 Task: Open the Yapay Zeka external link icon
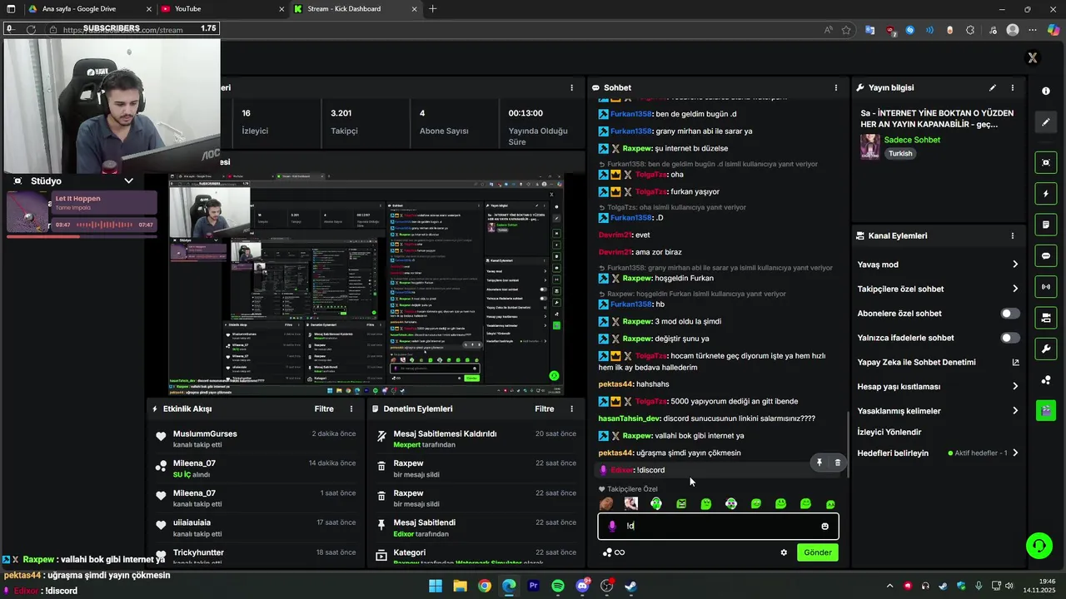(x=1015, y=362)
